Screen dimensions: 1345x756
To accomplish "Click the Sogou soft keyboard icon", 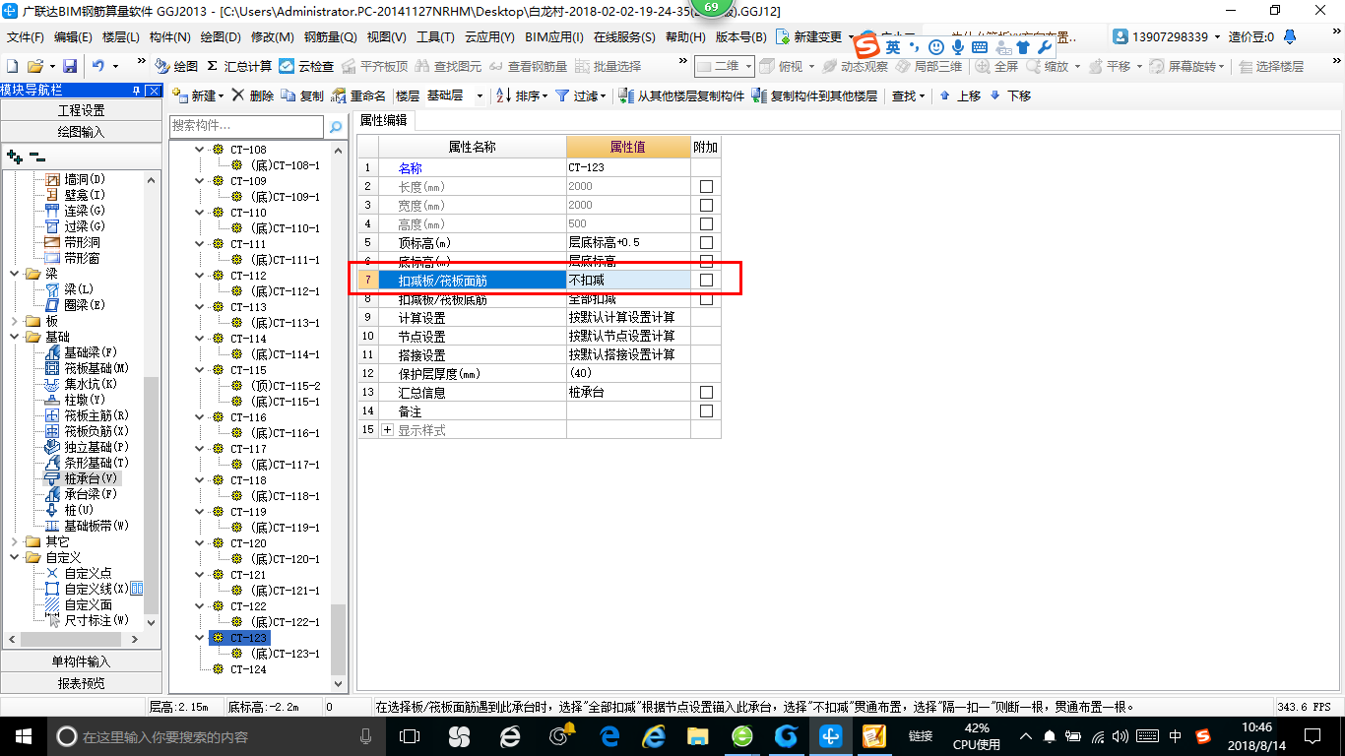I will point(979,47).
